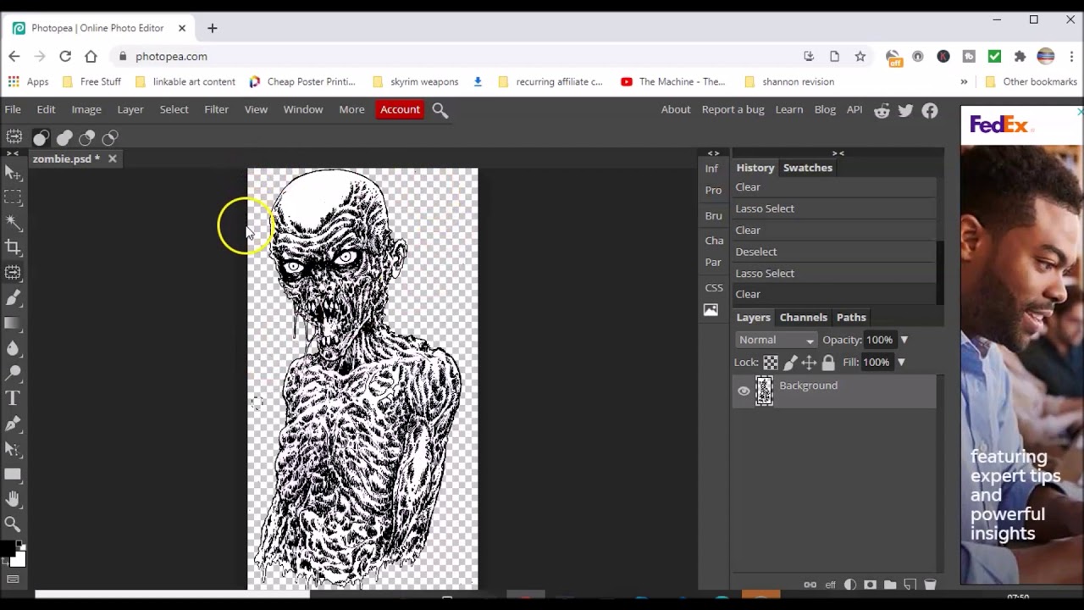Image resolution: width=1084 pixels, height=610 pixels.
Task: Select the Pen tool
Action: (x=13, y=424)
